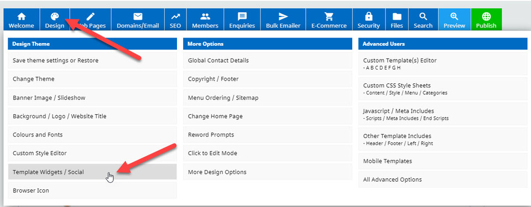Click the Design palette icon

(55, 16)
